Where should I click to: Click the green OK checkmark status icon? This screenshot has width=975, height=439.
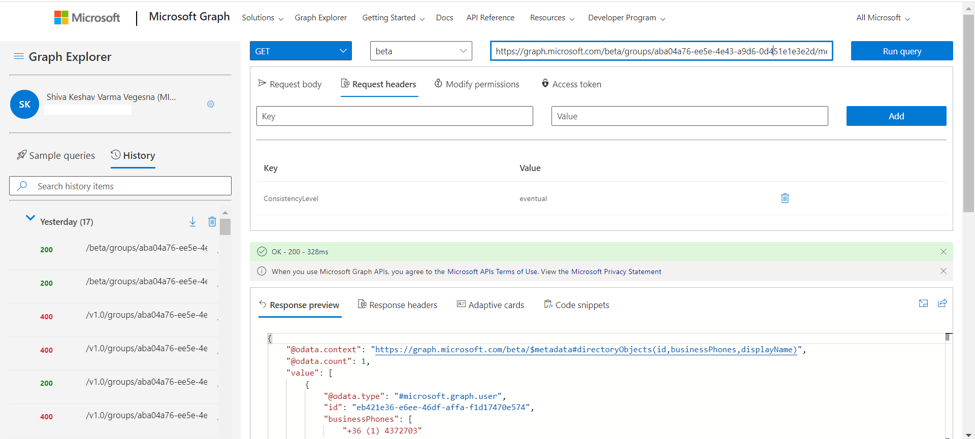coord(262,252)
